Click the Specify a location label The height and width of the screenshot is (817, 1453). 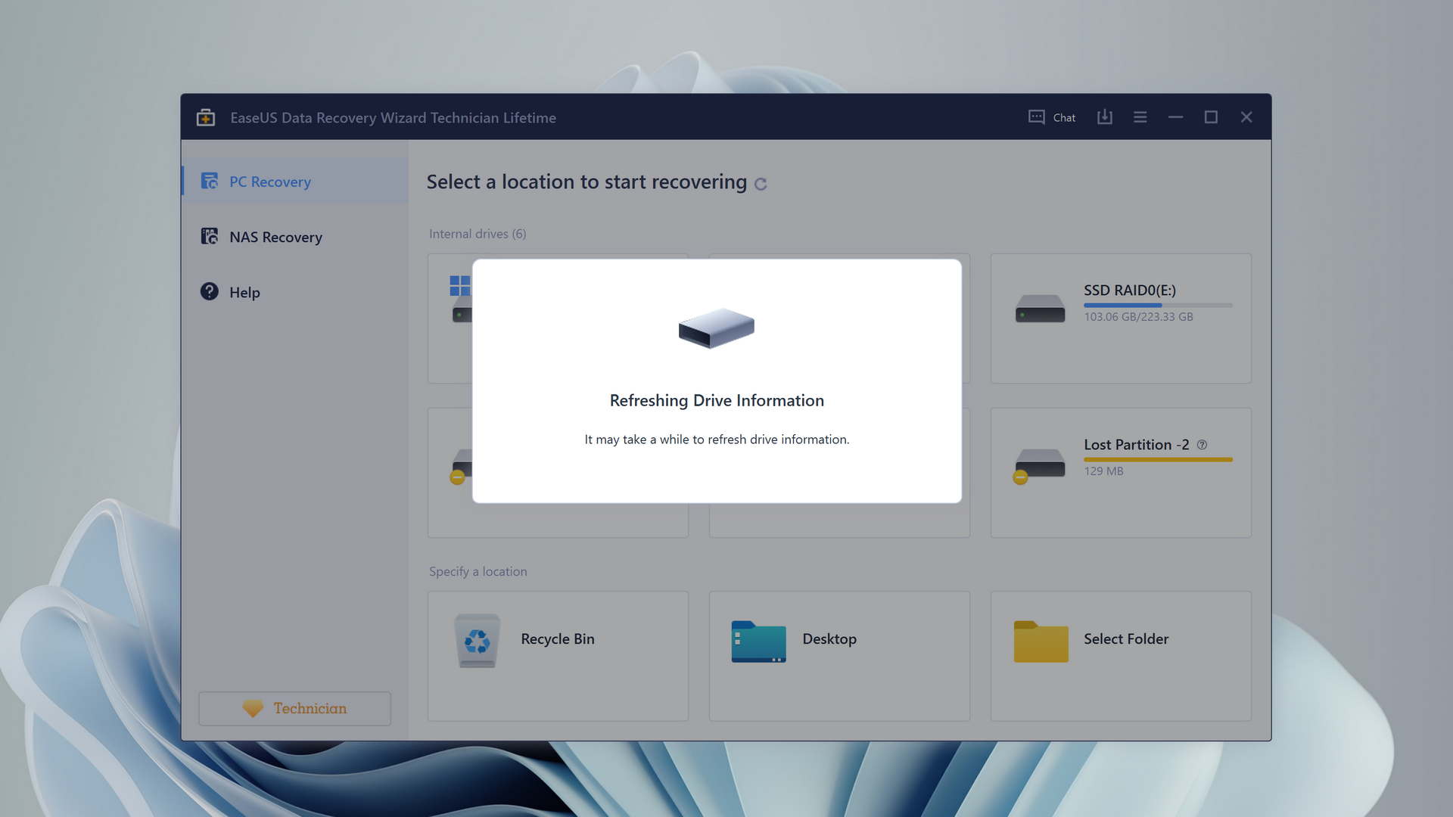point(478,572)
